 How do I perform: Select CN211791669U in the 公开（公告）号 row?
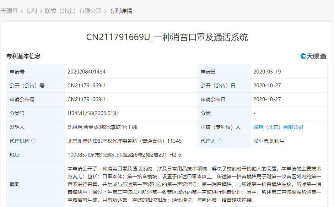86,86
